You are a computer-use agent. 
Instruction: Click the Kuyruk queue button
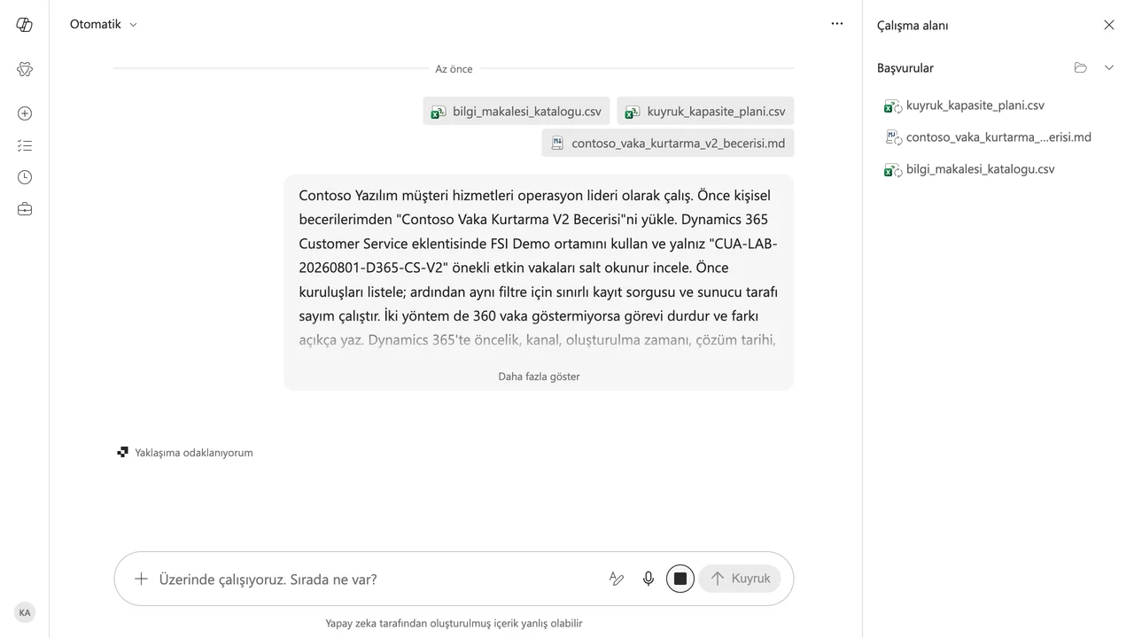(740, 579)
